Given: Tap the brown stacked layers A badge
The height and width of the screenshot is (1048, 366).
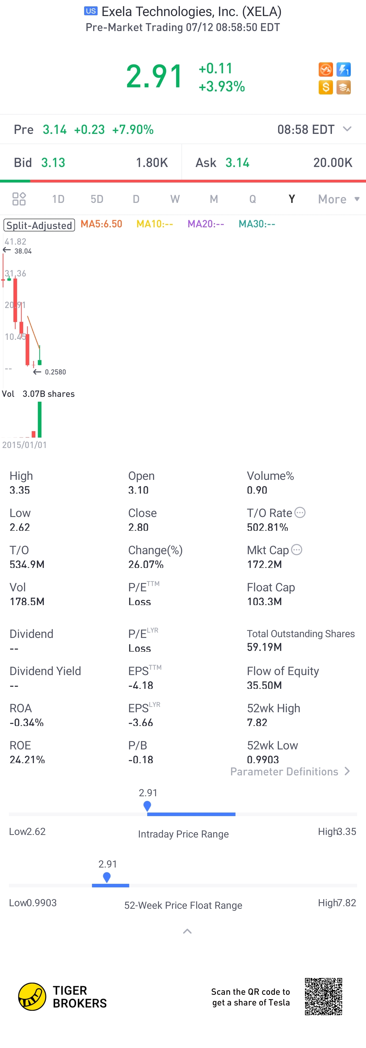Looking at the screenshot, I should [x=344, y=87].
